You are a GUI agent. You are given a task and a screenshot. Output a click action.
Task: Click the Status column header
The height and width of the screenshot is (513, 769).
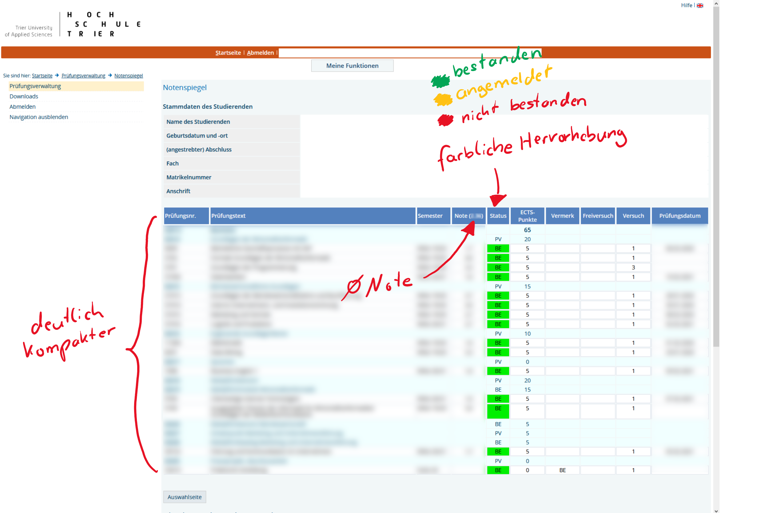tap(498, 216)
